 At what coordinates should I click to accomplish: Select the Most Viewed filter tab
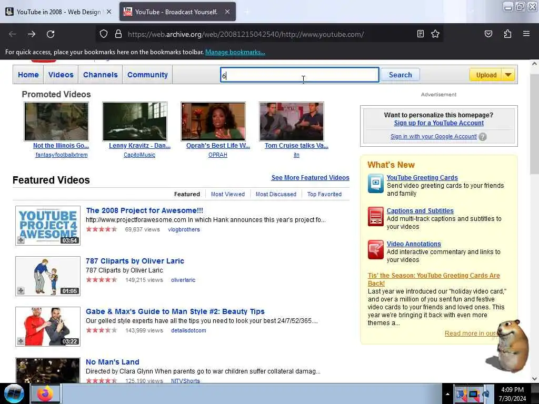(x=228, y=194)
